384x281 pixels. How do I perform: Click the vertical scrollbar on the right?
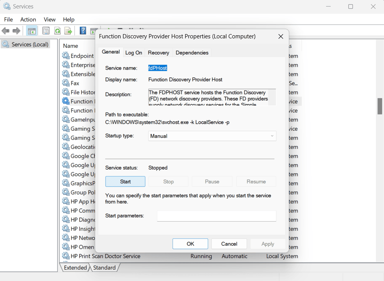pyautogui.click(x=380, y=105)
